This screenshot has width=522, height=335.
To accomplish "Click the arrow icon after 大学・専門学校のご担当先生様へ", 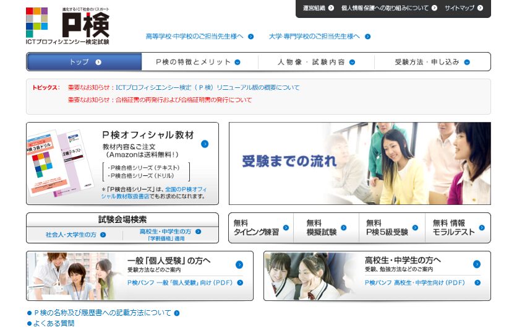I will coord(367,37).
